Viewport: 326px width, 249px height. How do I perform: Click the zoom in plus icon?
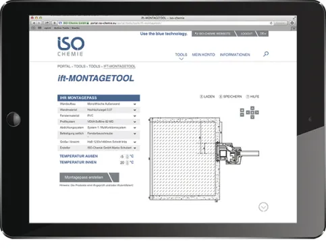(x=242, y=110)
